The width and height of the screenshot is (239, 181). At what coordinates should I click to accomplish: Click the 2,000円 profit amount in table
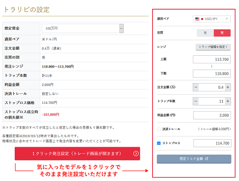[47, 85]
